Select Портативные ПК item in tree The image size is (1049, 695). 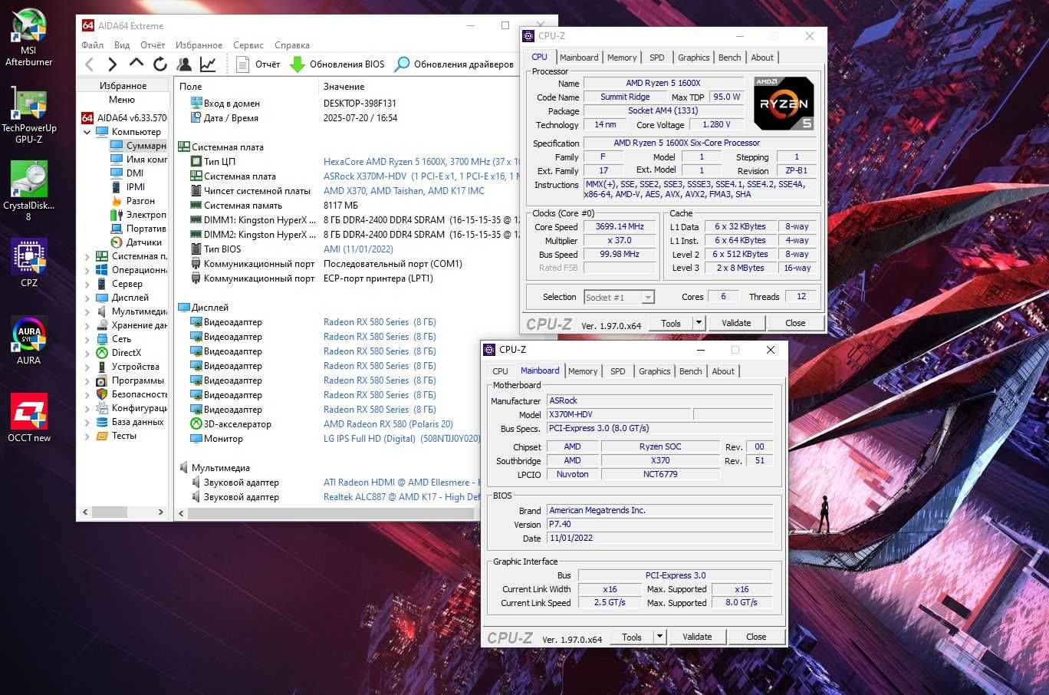pos(138,228)
